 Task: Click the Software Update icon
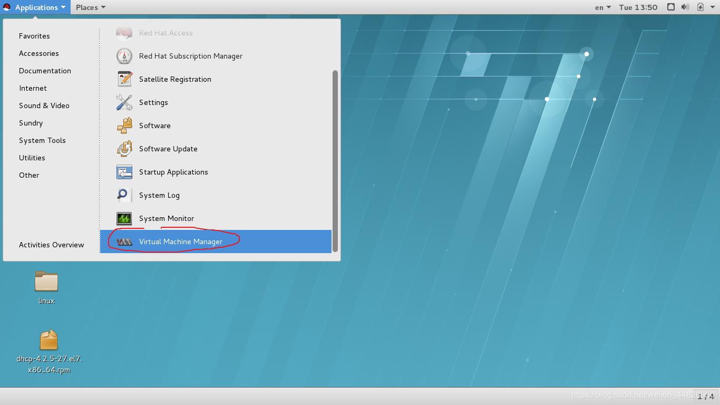click(124, 149)
